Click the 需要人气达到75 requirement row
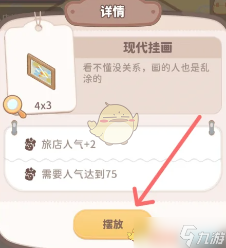 [x=113, y=174]
